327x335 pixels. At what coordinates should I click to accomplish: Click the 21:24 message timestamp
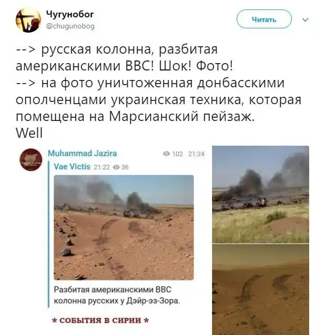196,154
